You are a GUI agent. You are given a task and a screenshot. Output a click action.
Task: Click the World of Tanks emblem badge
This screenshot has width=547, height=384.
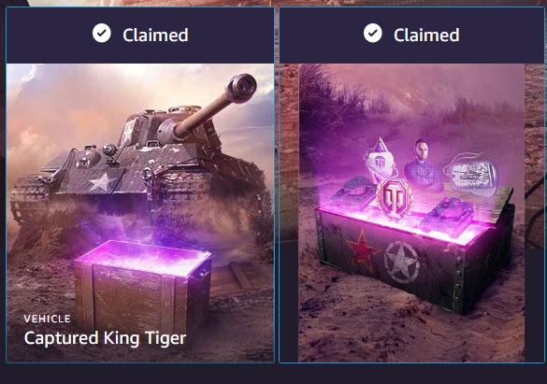(396, 199)
